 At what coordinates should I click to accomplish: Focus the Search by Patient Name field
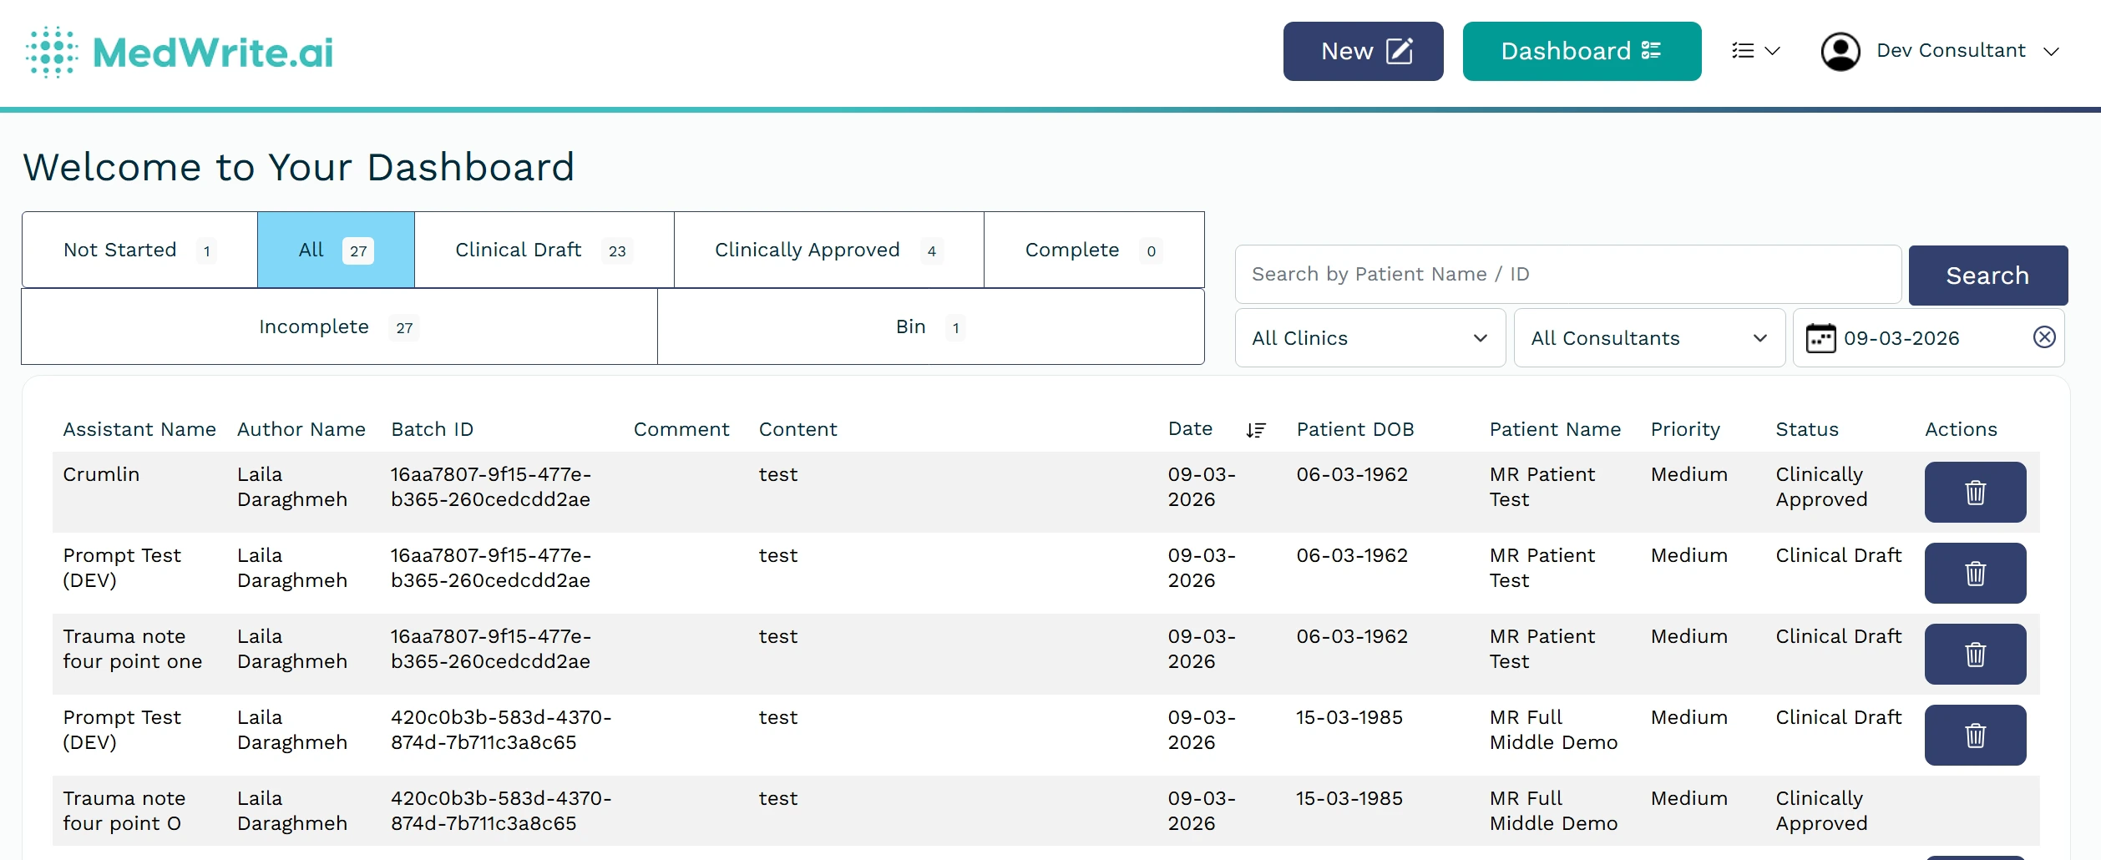(1567, 274)
